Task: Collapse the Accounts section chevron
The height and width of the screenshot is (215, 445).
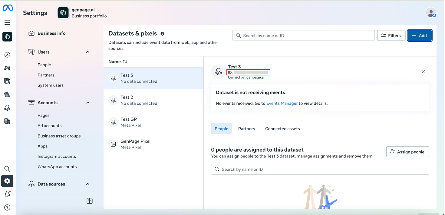Action: coord(88,103)
